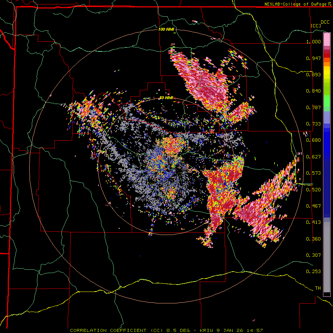Click the bright green segment of the color bar
333x333 pixels.
click(327, 101)
